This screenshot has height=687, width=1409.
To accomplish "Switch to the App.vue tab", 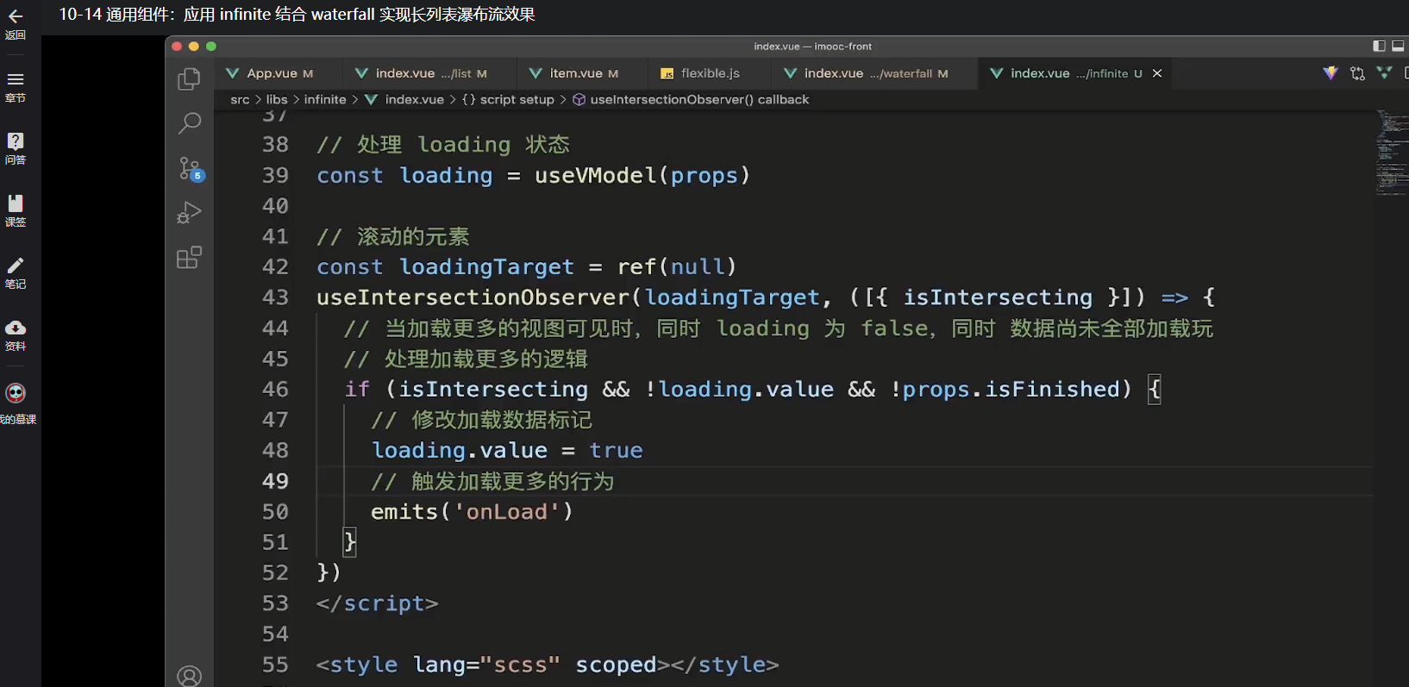I will (x=279, y=73).
